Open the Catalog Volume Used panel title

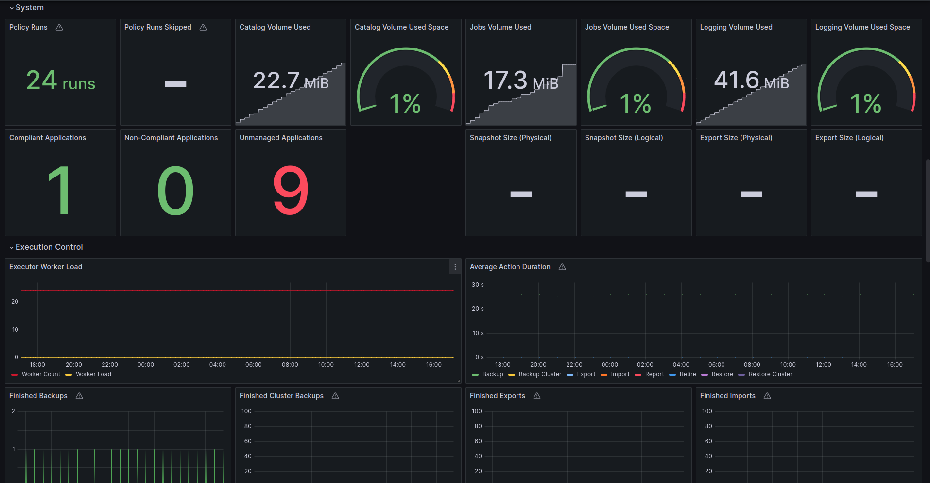pos(275,27)
